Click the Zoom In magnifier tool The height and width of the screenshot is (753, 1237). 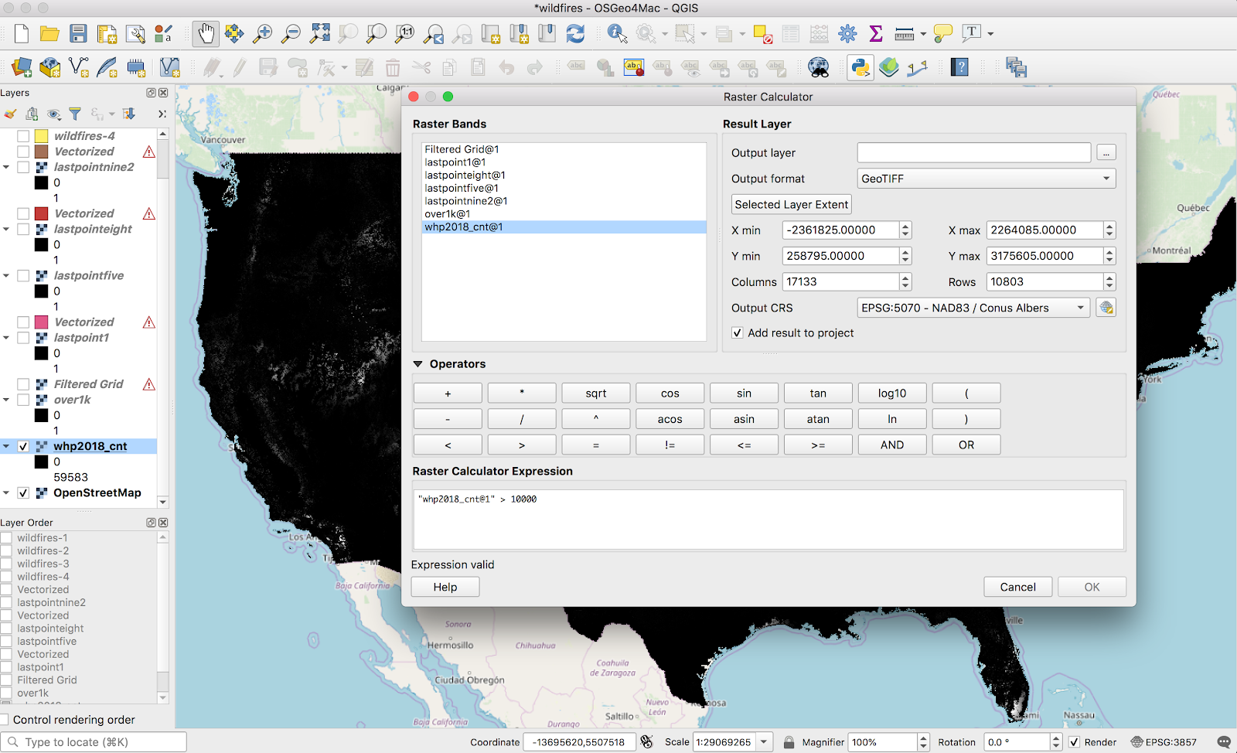pyautogui.click(x=263, y=33)
